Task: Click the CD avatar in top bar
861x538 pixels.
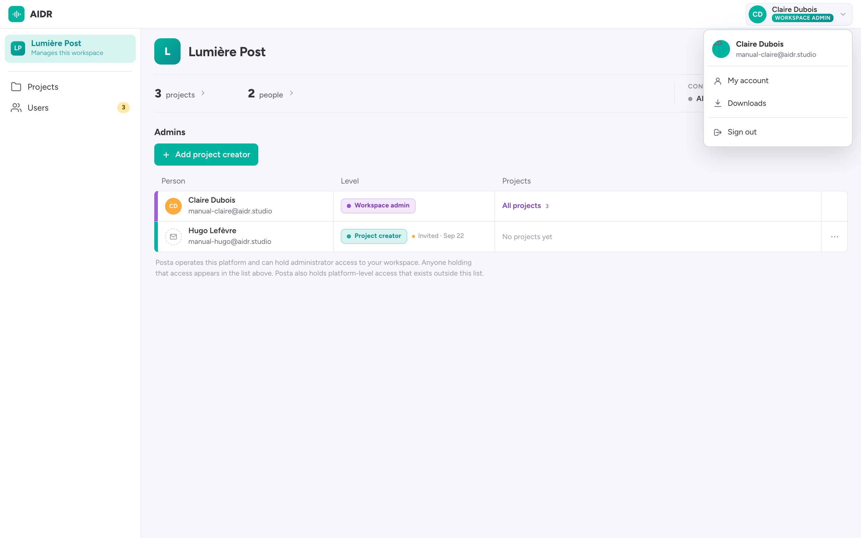Action: pyautogui.click(x=757, y=14)
